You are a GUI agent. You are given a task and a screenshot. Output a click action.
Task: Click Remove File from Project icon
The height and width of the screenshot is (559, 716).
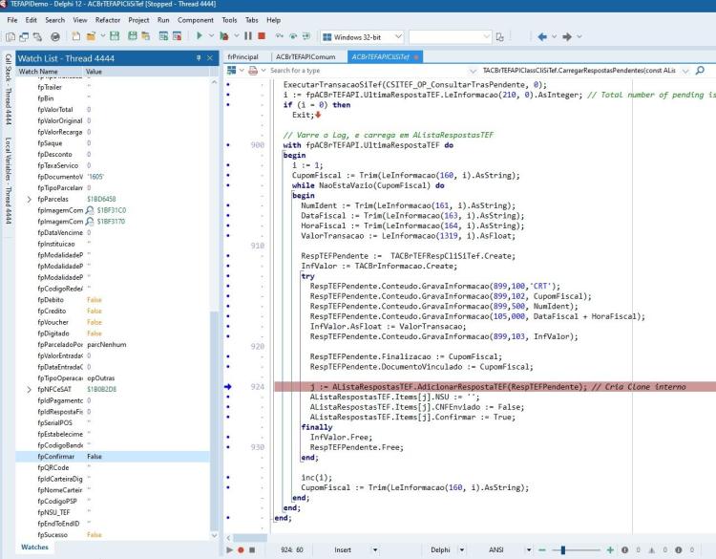177,36
